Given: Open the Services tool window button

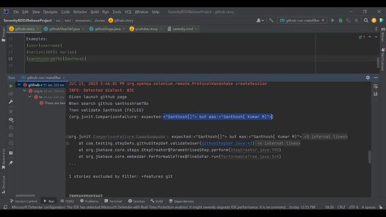Looking at the screenshot, I should pyautogui.click(x=136, y=201).
